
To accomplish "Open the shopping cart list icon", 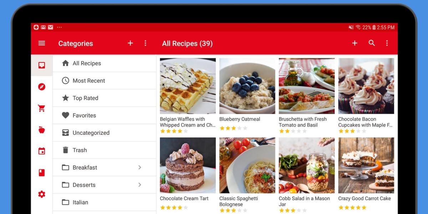I will coord(42,108).
